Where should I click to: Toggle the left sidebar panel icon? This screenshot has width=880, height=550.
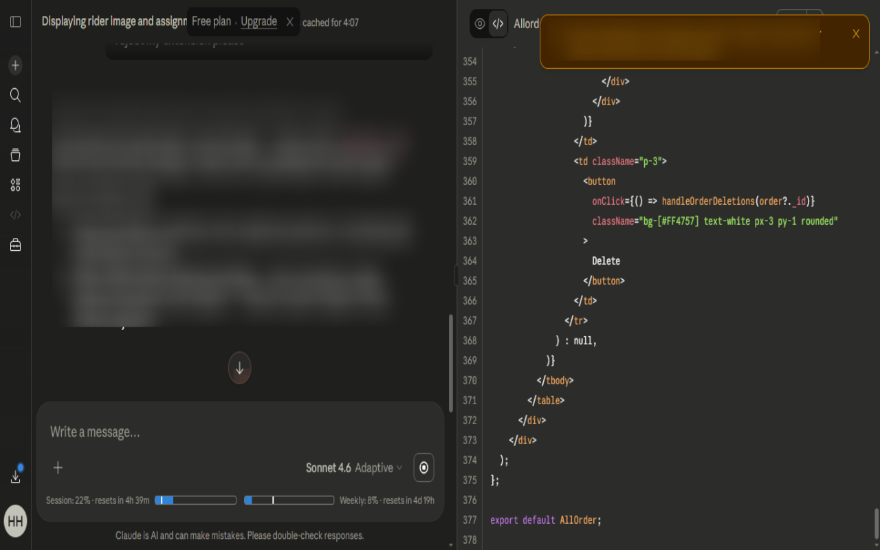pyautogui.click(x=15, y=22)
